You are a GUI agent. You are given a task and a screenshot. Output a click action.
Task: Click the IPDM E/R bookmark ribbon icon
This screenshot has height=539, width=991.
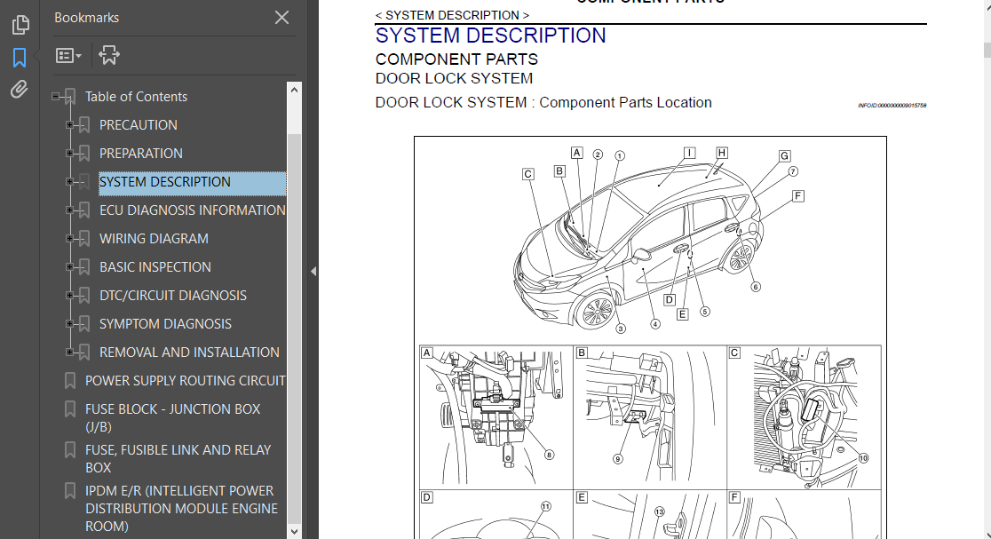click(x=70, y=491)
